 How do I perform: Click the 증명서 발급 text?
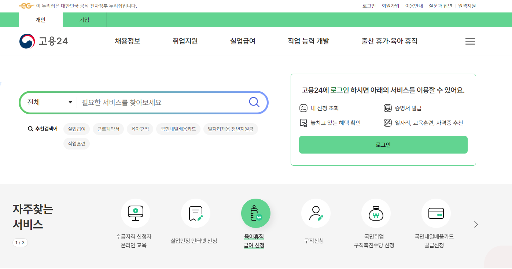(408, 108)
